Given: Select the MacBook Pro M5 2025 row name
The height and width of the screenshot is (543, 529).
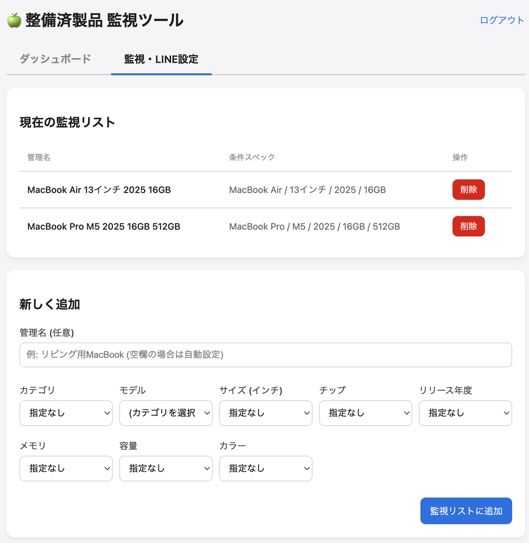Looking at the screenshot, I should [104, 226].
